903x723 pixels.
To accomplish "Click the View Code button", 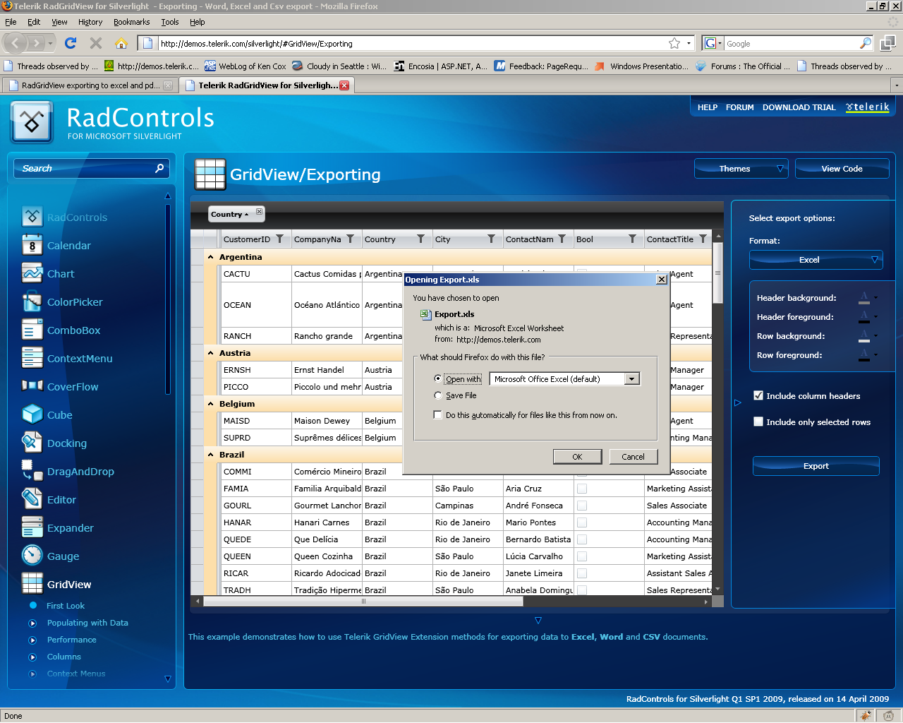I will coord(842,169).
